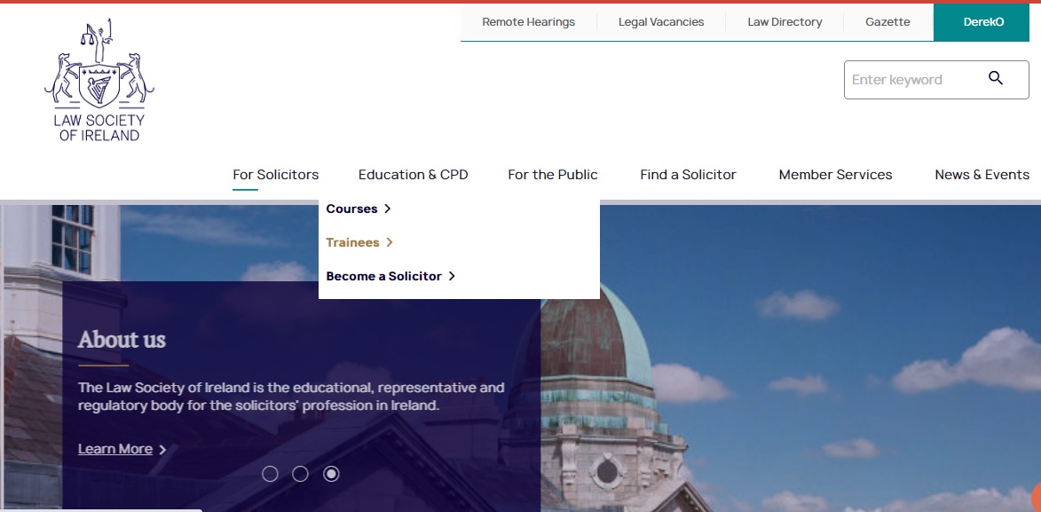Click the Law Society of Ireland crest logo
The height and width of the screenshot is (512, 1041).
click(x=99, y=78)
